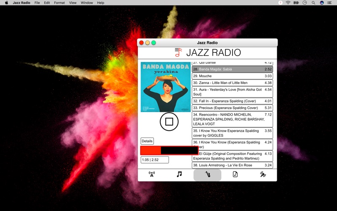Play 34. Reencontro - NANDO MICHELIN track

click(233, 119)
